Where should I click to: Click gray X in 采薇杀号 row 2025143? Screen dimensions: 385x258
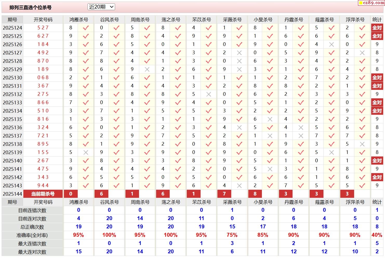(x=239, y=186)
